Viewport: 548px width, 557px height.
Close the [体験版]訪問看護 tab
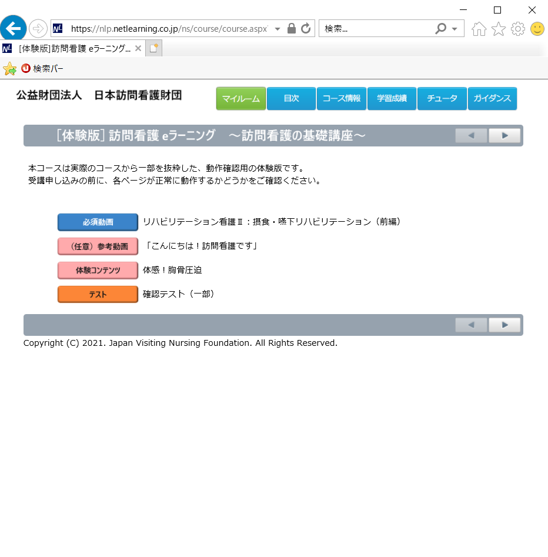[x=138, y=48]
